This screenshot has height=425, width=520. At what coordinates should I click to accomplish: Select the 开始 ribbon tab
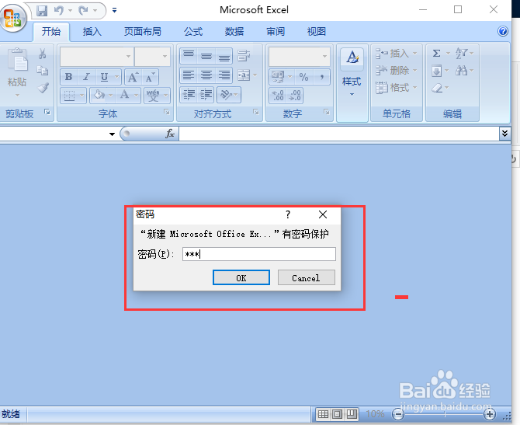[x=51, y=32]
